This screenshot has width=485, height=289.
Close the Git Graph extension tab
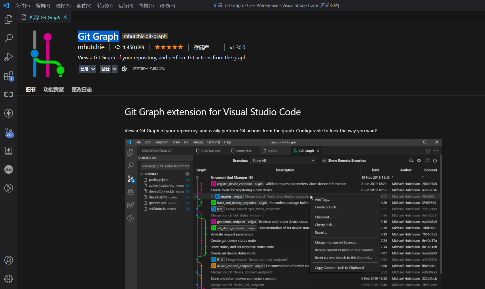click(x=65, y=17)
